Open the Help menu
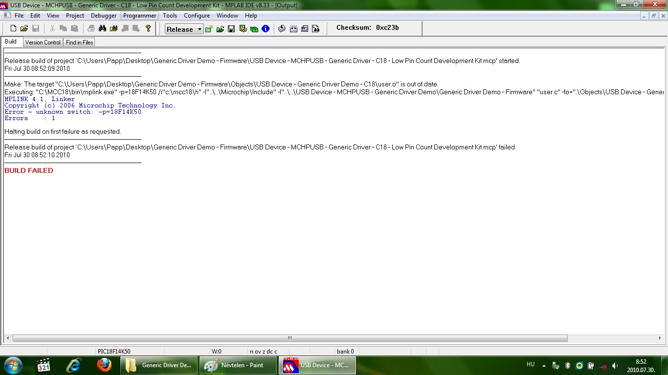The image size is (668, 375). 251,16
